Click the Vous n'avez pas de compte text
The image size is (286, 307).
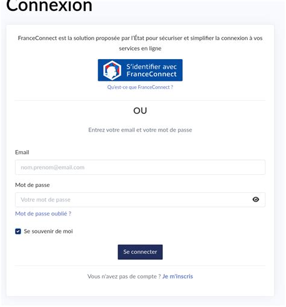pyautogui.click(x=124, y=276)
